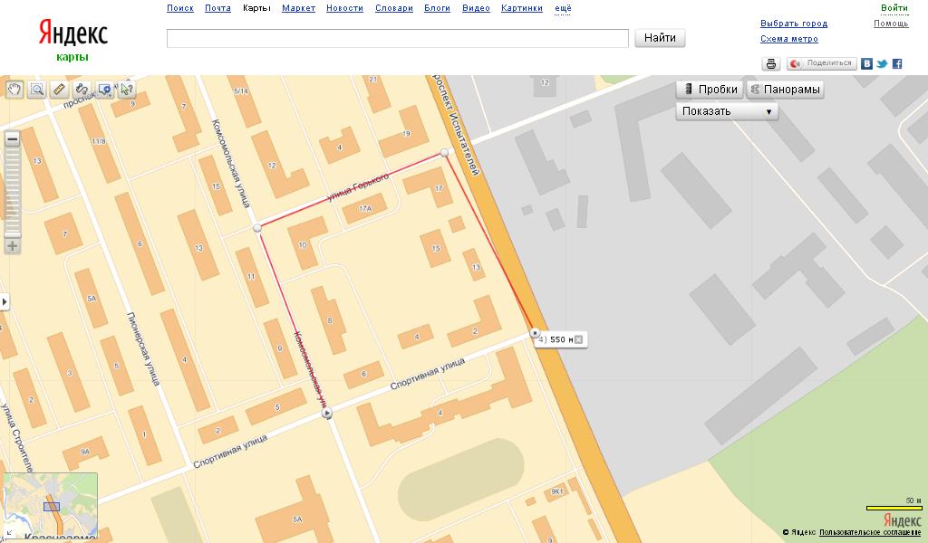This screenshot has width=928, height=543.
Task: Select the ruler distance measurement tool
Action: [x=59, y=90]
